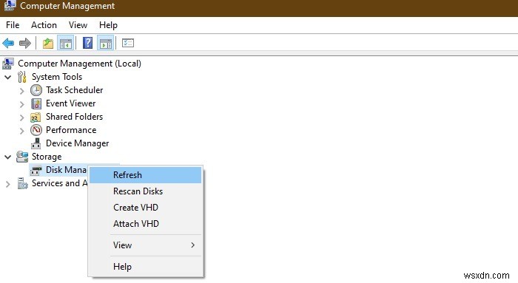Toggle the Show/Hide Console Tree icon
The width and height of the screenshot is (518, 283).
(x=65, y=43)
